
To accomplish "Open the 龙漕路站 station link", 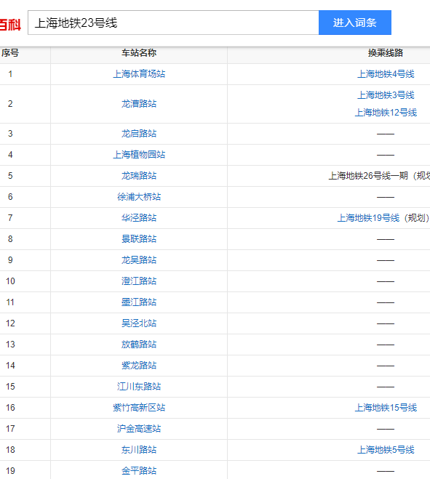I will [139, 104].
